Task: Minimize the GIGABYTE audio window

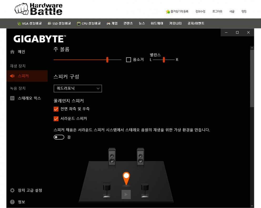Action: (226, 32)
